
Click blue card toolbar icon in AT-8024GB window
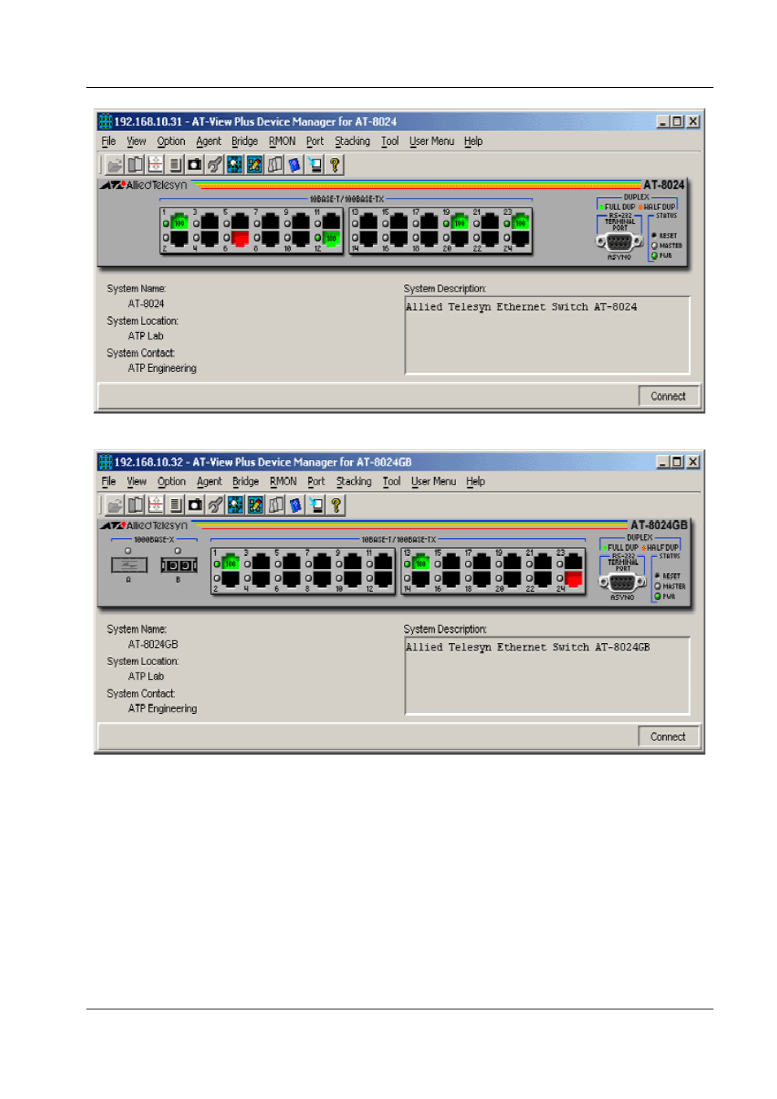point(295,505)
